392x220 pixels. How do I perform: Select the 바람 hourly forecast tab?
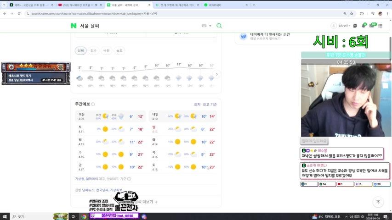tap(107, 50)
